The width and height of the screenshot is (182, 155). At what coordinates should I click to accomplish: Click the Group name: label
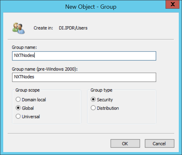24,47
